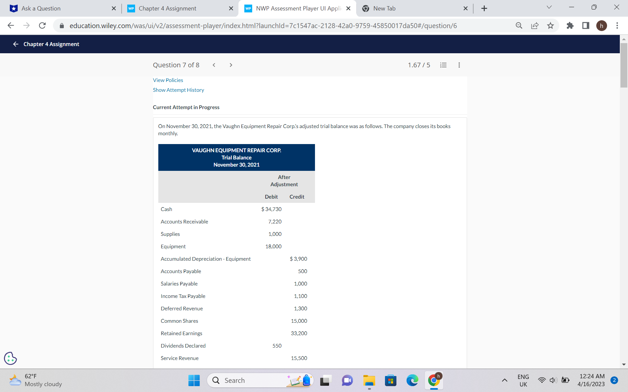Go to next question chevron
The width and height of the screenshot is (628, 392).
231,65
